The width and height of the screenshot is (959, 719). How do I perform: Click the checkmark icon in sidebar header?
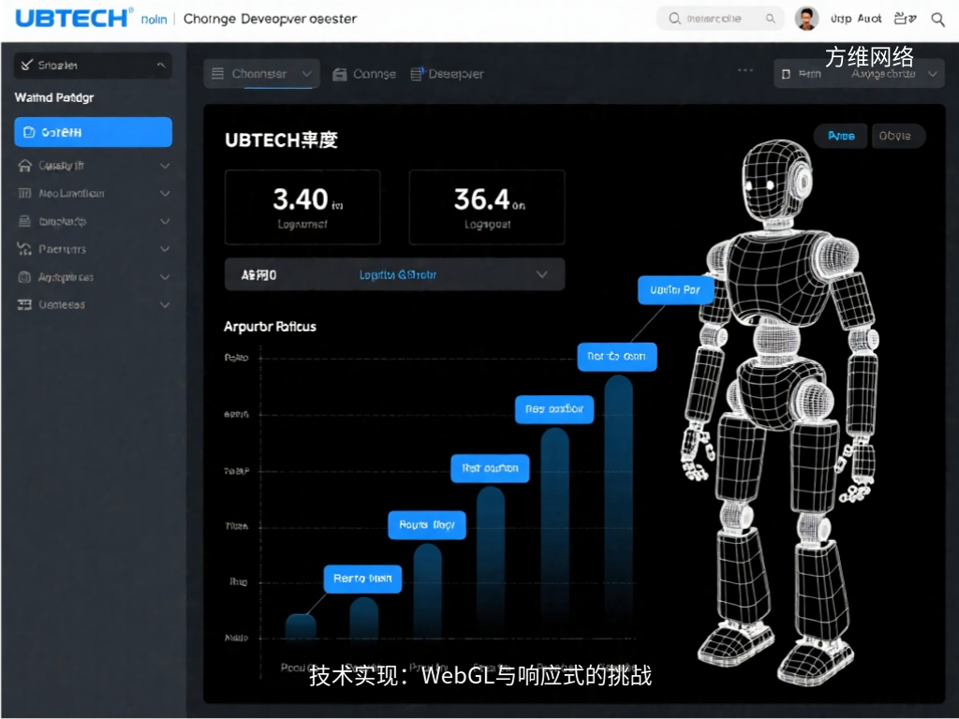point(26,65)
